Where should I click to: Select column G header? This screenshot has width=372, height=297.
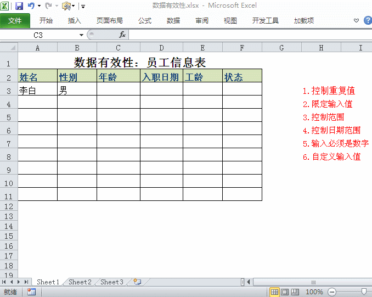pyautogui.click(x=281, y=48)
